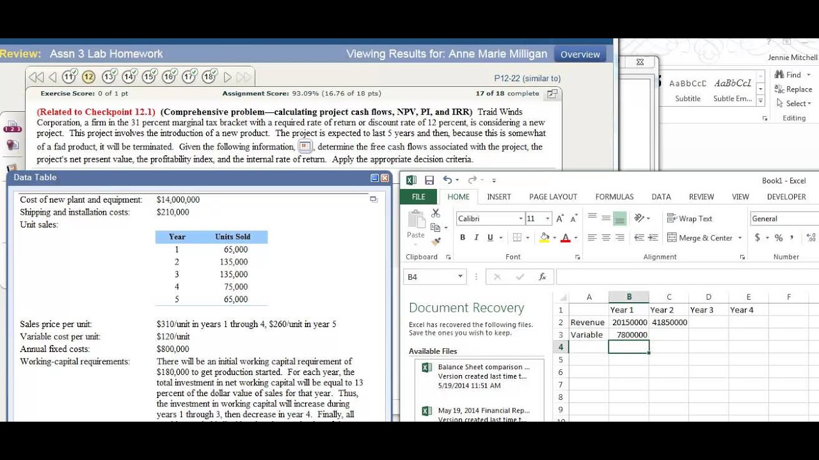Click the center align icon
Screen dimensions: 819x460
point(606,238)
